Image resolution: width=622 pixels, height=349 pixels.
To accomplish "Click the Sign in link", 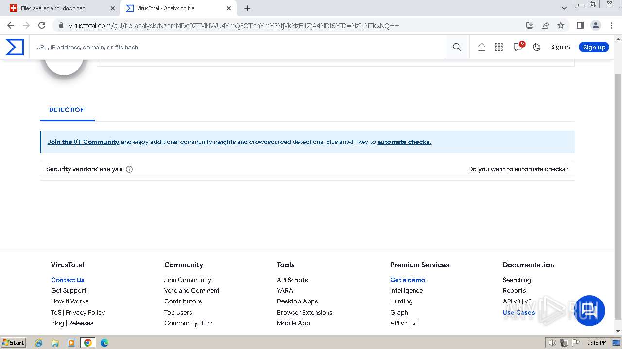I will point(560,47).
